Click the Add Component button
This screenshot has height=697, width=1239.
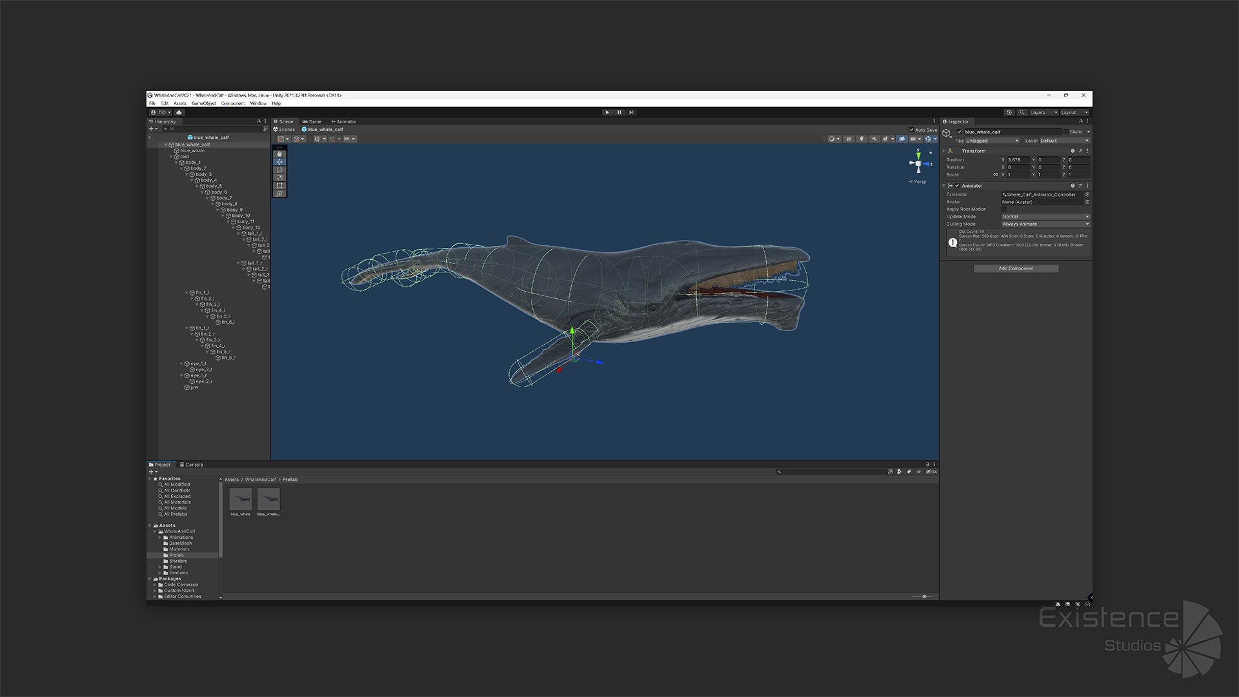point(1016,268)
